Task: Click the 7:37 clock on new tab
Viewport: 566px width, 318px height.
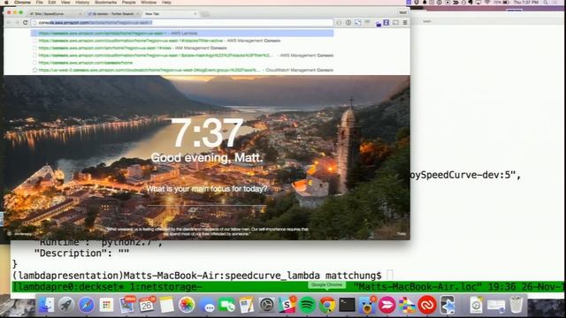Action: (x=207, y=133)
